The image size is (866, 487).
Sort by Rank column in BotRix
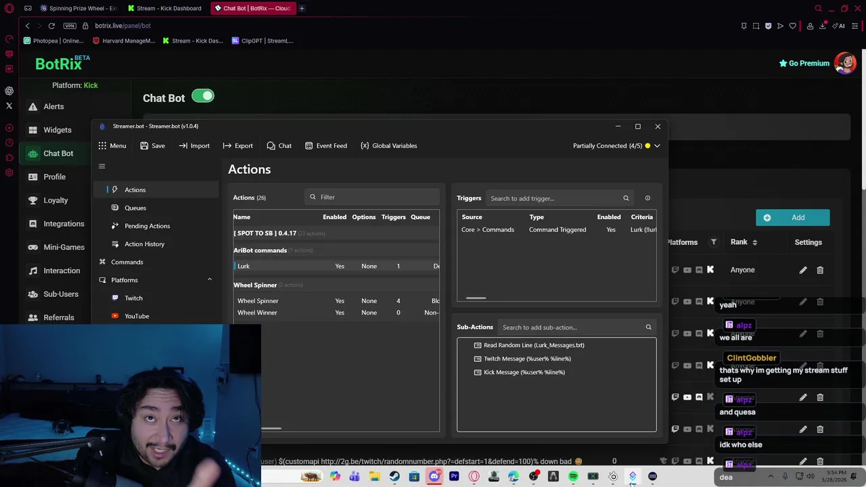pyautogui.click(x=744, y=242)
